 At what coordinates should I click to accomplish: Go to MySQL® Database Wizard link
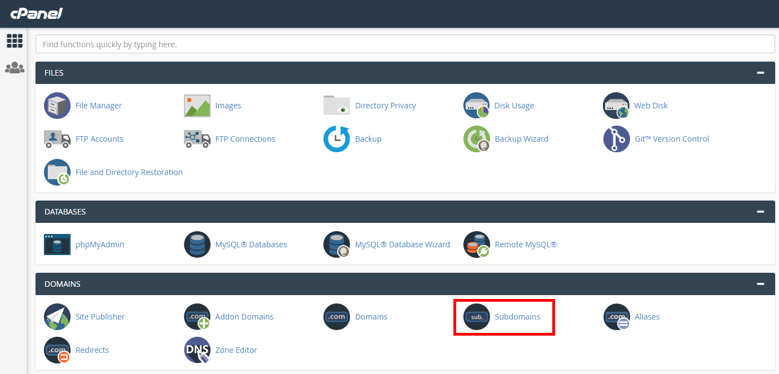pyautogui.click(x=402, y=245)
